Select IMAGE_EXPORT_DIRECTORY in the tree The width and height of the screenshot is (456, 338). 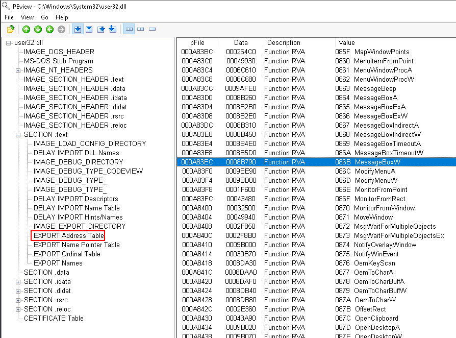tap(79, 227)
